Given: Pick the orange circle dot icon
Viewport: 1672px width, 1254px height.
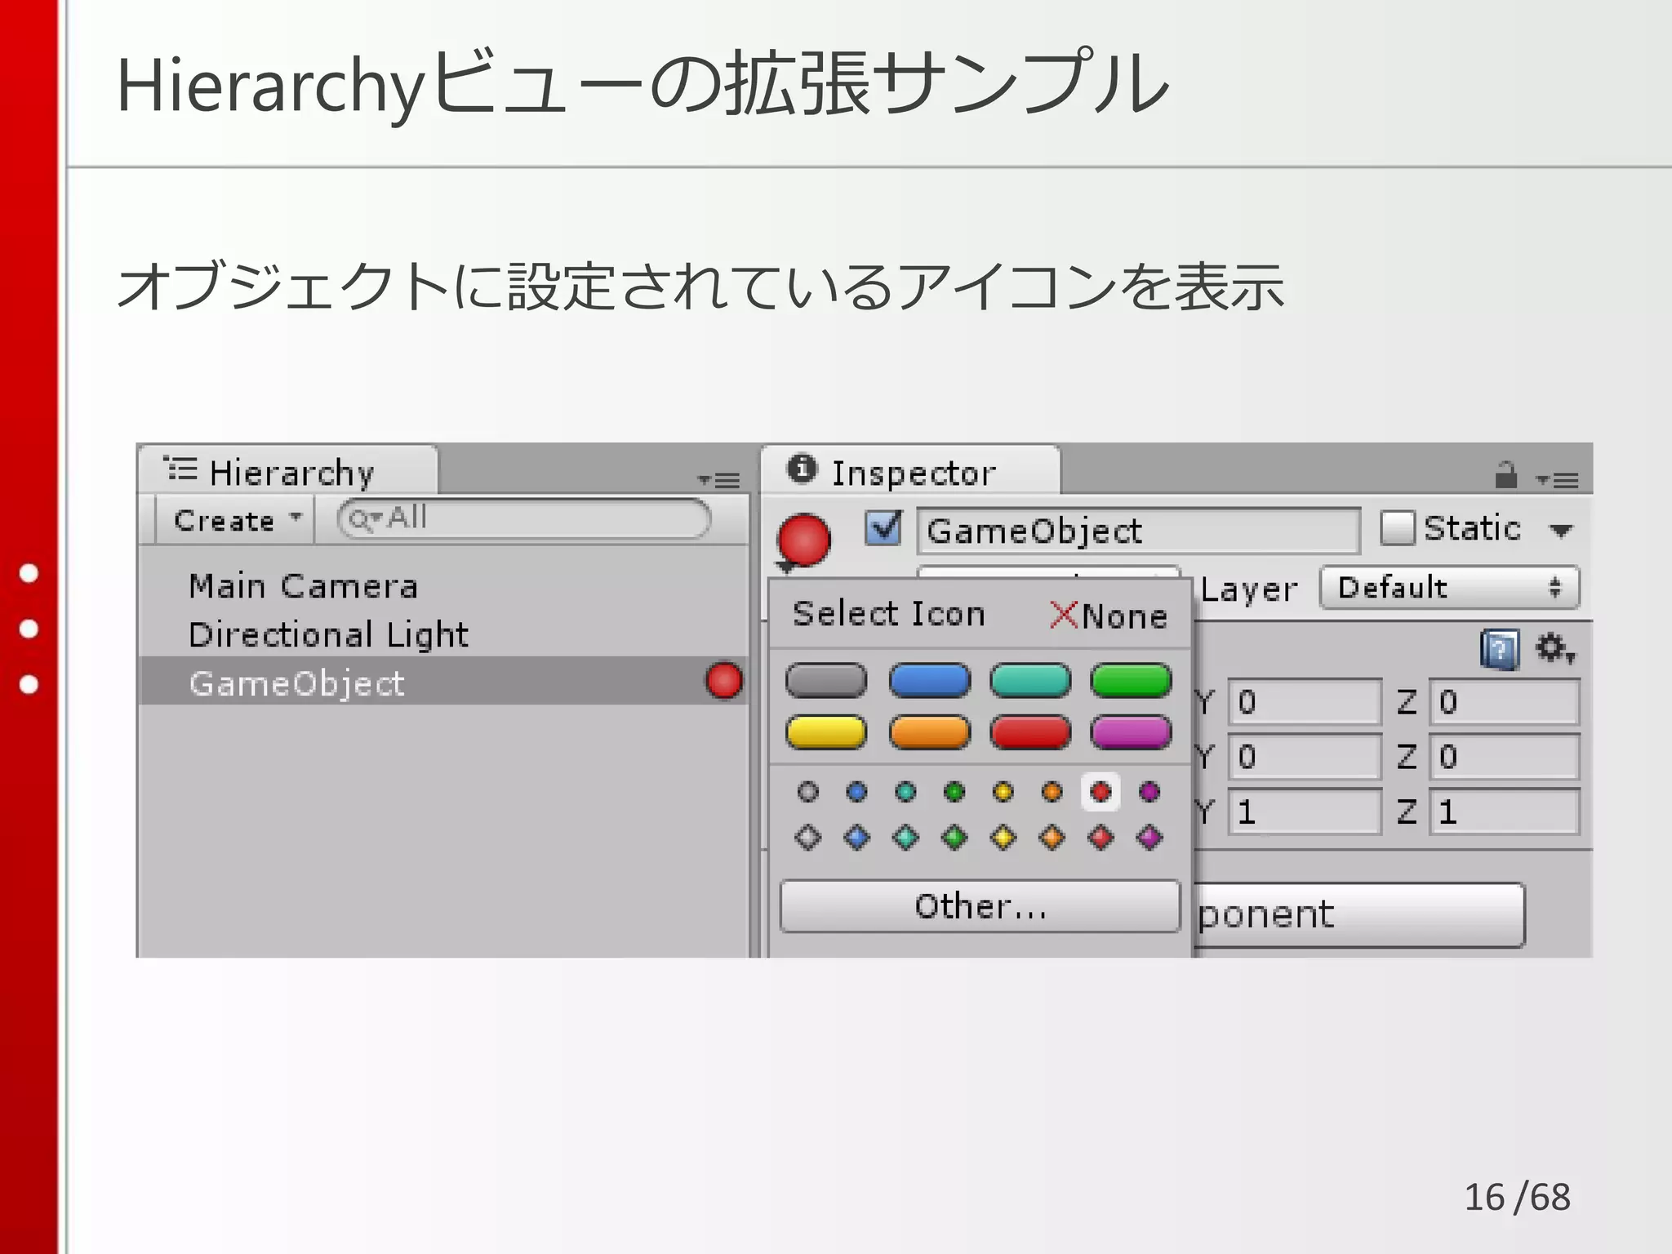Looking at the screenshot, I should 1052,791.
